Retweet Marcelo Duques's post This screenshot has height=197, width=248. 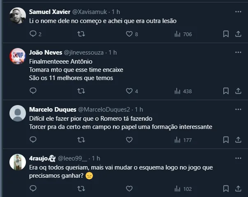coord(81,140)
